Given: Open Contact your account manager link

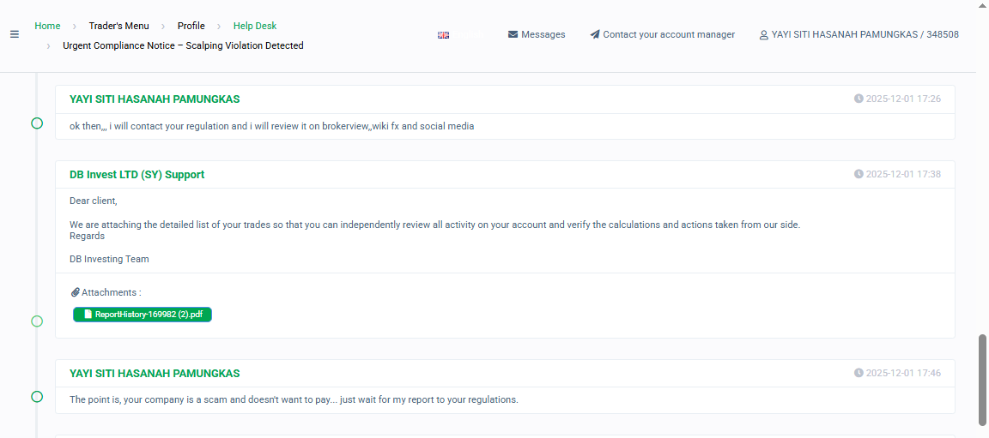Looking at the screenshot, I should 669,34.
